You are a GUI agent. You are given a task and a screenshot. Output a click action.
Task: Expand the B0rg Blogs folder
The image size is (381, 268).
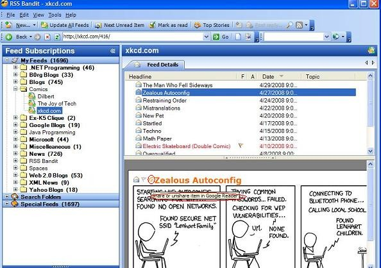point(15,74)
